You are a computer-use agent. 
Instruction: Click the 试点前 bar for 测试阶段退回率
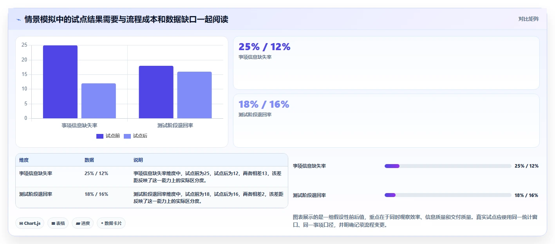click(x=156, y=92)
